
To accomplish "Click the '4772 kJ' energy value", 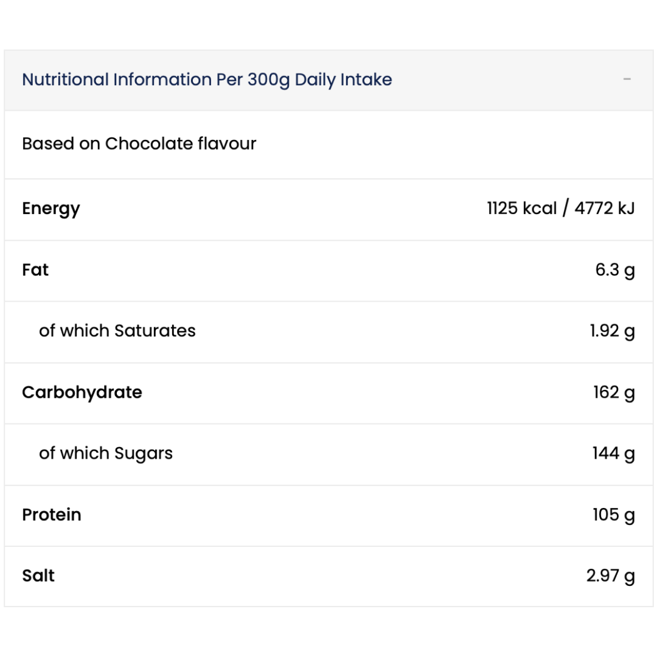I will tap(605, 209).
